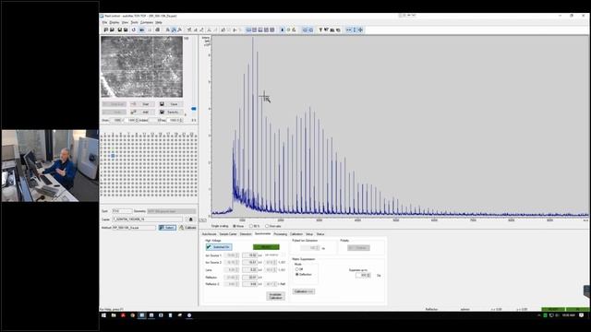Click the Calibrate button next to Select
The image size is (591, 332).
pos(187,228)
